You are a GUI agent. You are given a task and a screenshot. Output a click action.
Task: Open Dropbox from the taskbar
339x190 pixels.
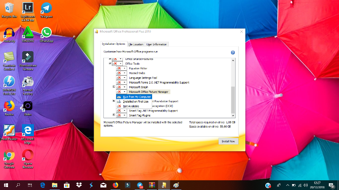pos(79,185)
